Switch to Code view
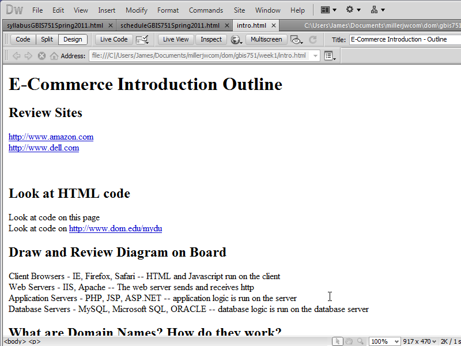The height and width of the screenshot is (346, 461). tap(23, 39)
